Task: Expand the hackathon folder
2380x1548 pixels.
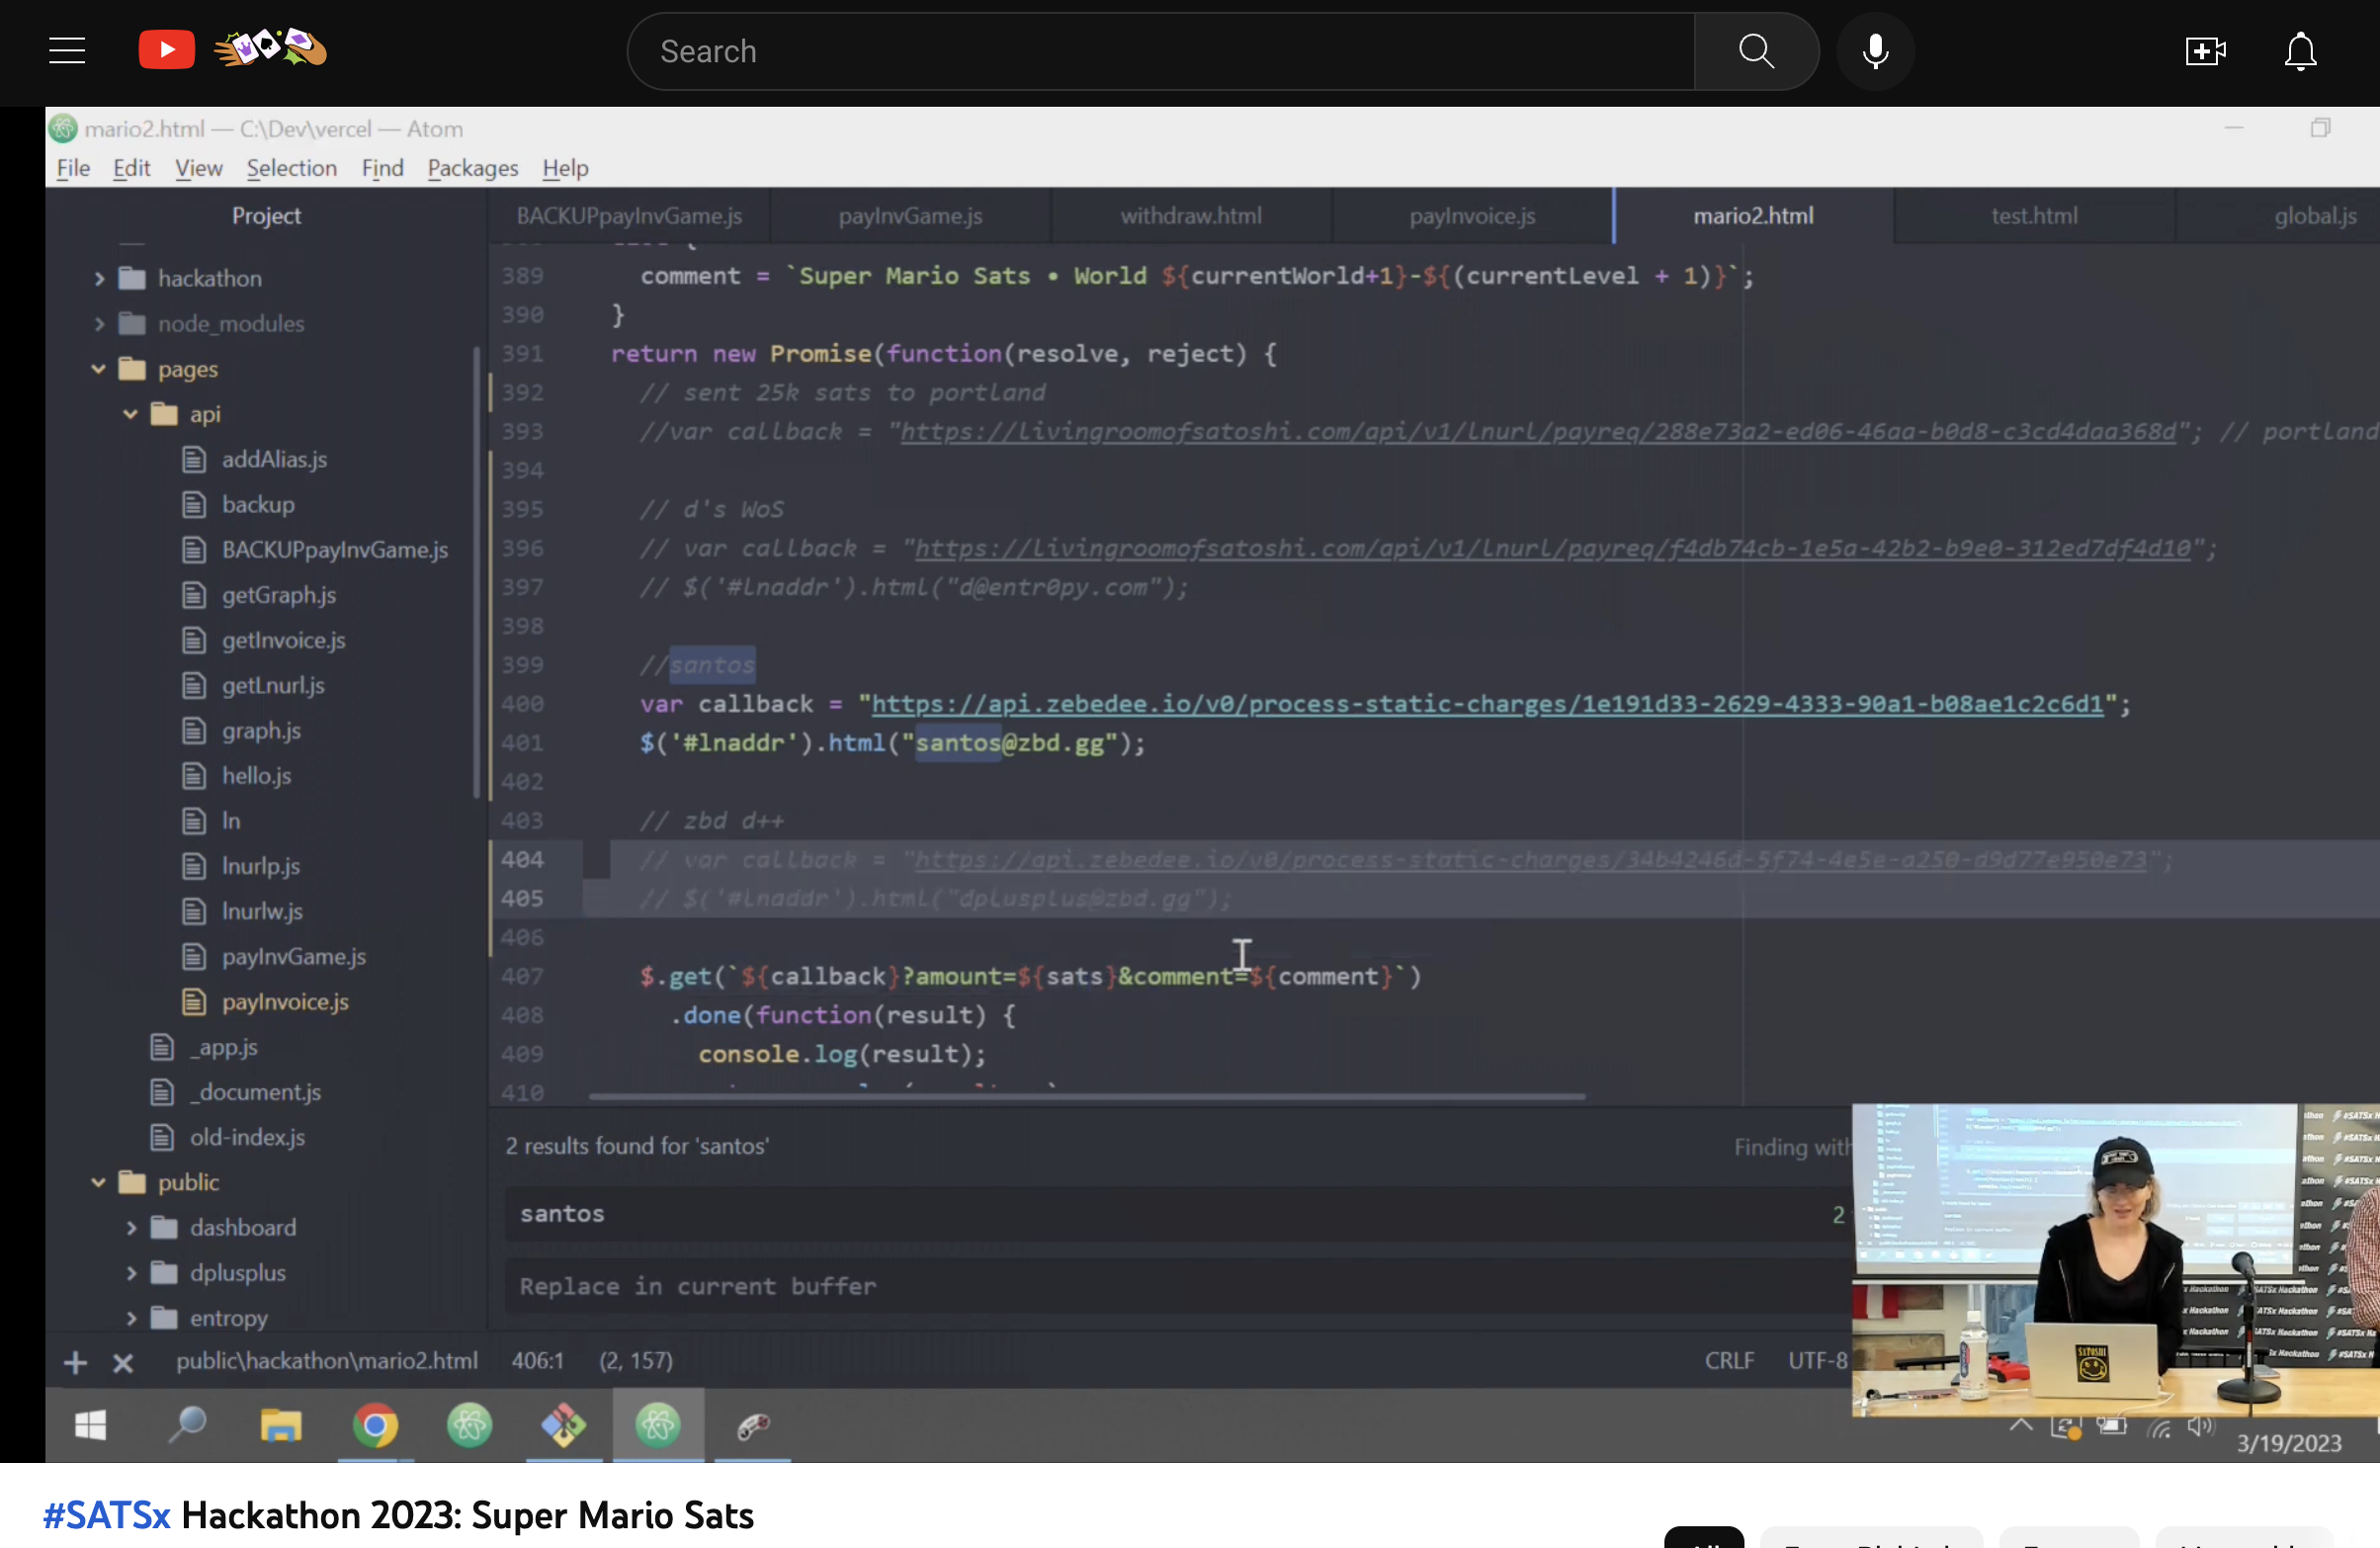Action: (x=99, y=279)
